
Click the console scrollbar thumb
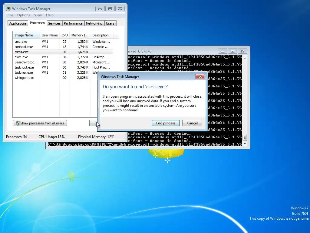[245, 137]
